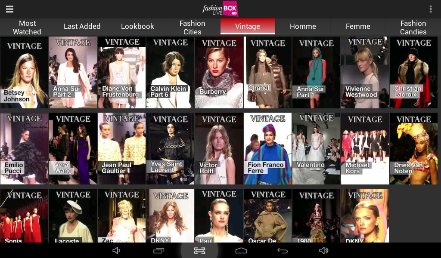Viewport: 441px width, 258px height.
Task: Play the Dries Van Noten video
Action: coord(413,148)
